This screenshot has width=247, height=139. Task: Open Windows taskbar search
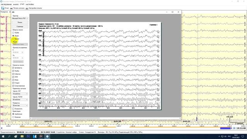(x=9, y=136)
